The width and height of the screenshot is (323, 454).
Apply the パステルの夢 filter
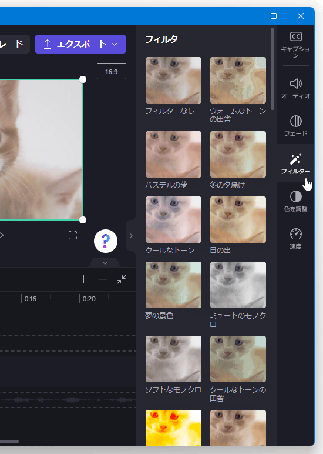[173, 154]
